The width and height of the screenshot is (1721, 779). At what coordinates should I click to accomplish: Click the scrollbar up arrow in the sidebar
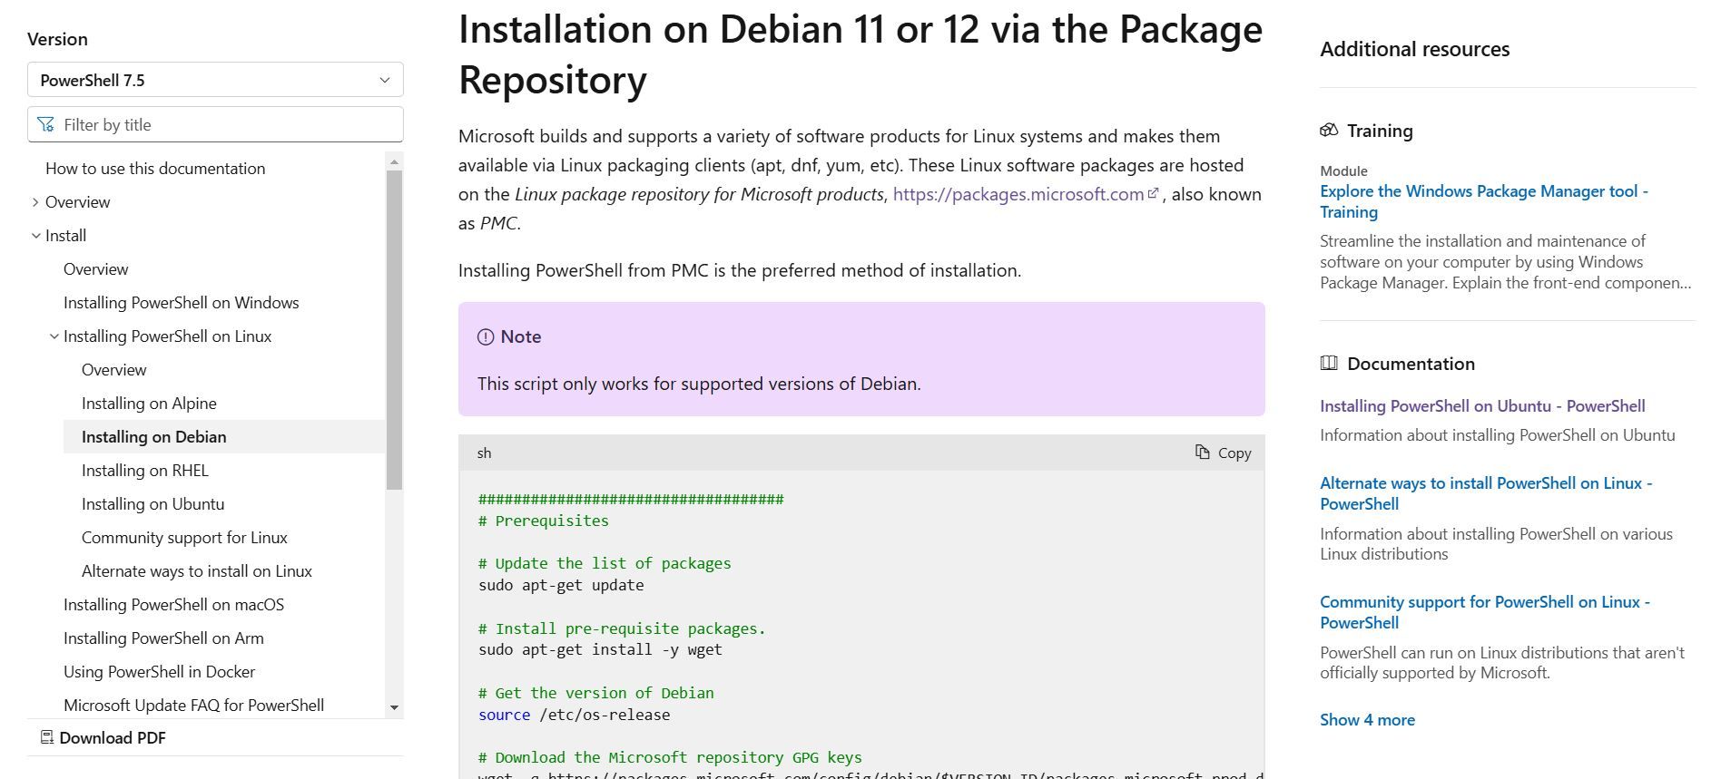[x=393, y=161]
